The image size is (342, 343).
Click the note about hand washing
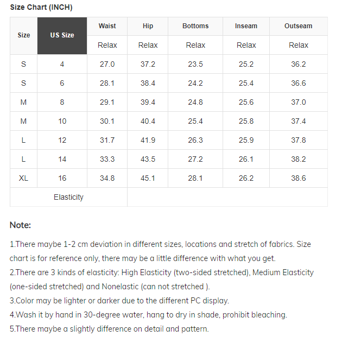148,315
